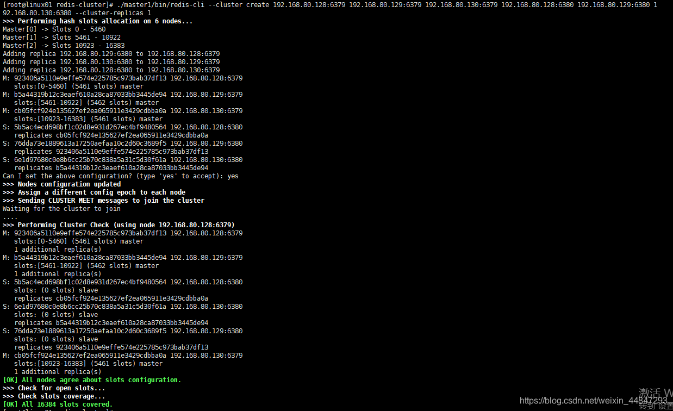Click 'slots: (0 slots) slave' under node 6e1d97680c0e
Screen dimensions: 673x411
coord(57,314)
